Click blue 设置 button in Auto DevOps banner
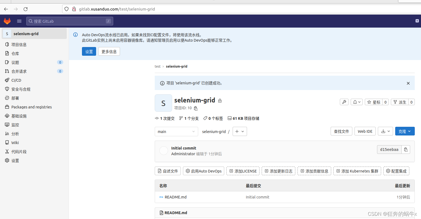Screen dimensions: 421x219 [89, 51]
